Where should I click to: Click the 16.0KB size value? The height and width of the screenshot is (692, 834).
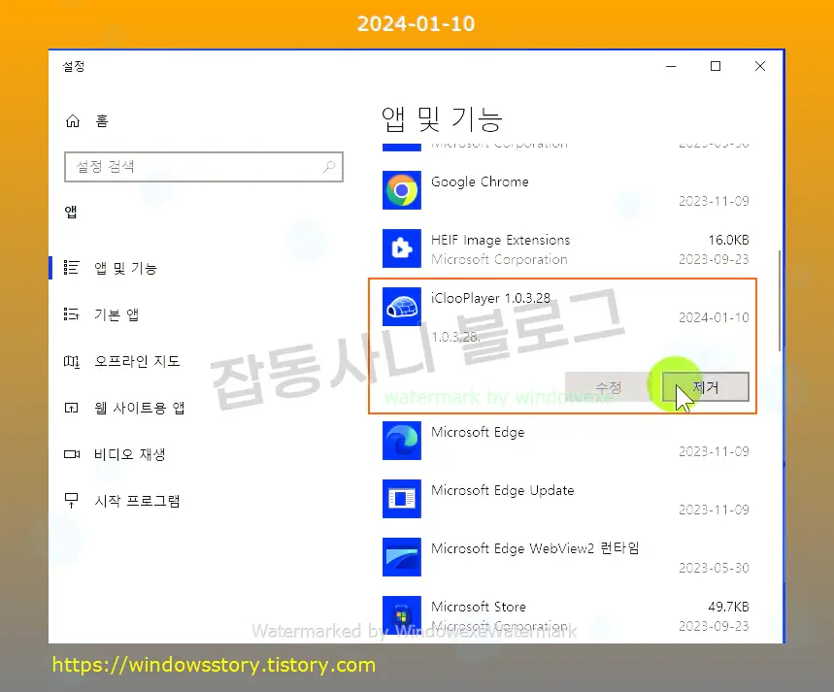(728, 240)
